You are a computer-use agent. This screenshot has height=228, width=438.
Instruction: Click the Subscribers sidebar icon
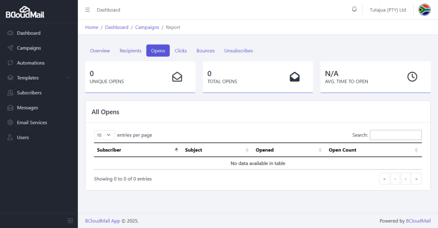10,92
